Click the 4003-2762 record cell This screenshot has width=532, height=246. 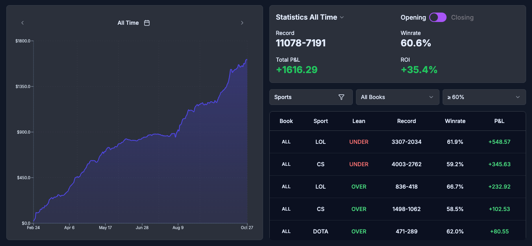pos(406,164)
